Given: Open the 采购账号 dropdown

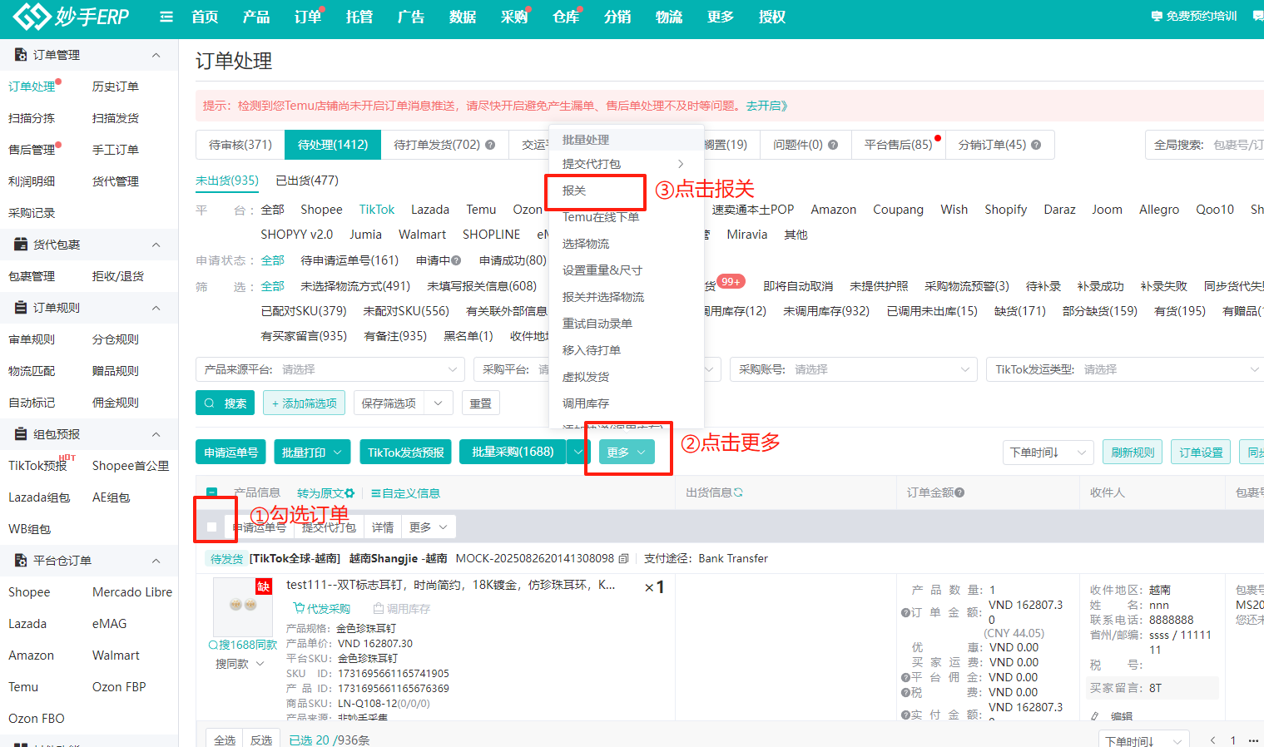Looking at the screenshot, I should pos(853,369).
